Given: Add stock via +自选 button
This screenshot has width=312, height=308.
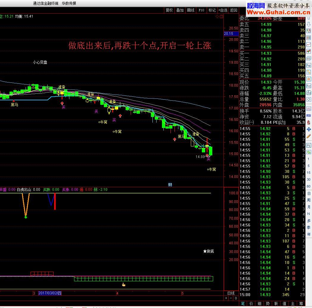Looking at the screenshot, I should 223,10.
